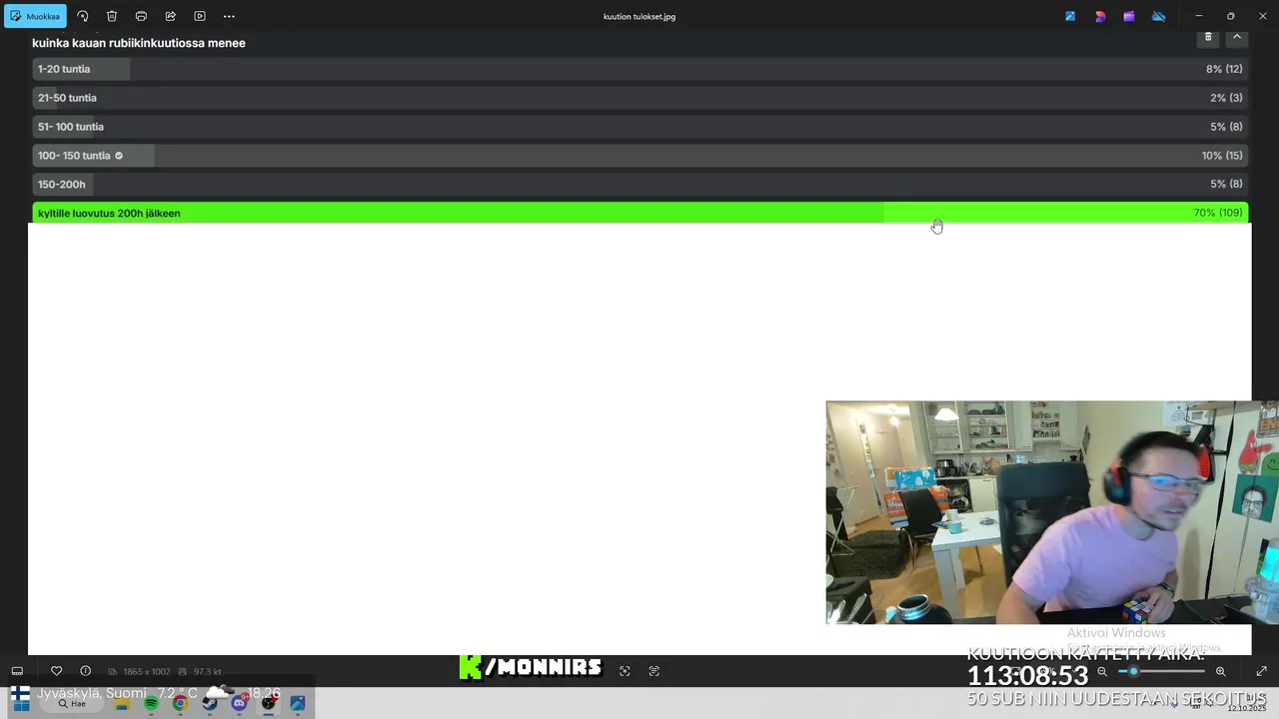Open Discord from the taskbar
This screenshot has width=1279, height=719.
click(239, 703)
